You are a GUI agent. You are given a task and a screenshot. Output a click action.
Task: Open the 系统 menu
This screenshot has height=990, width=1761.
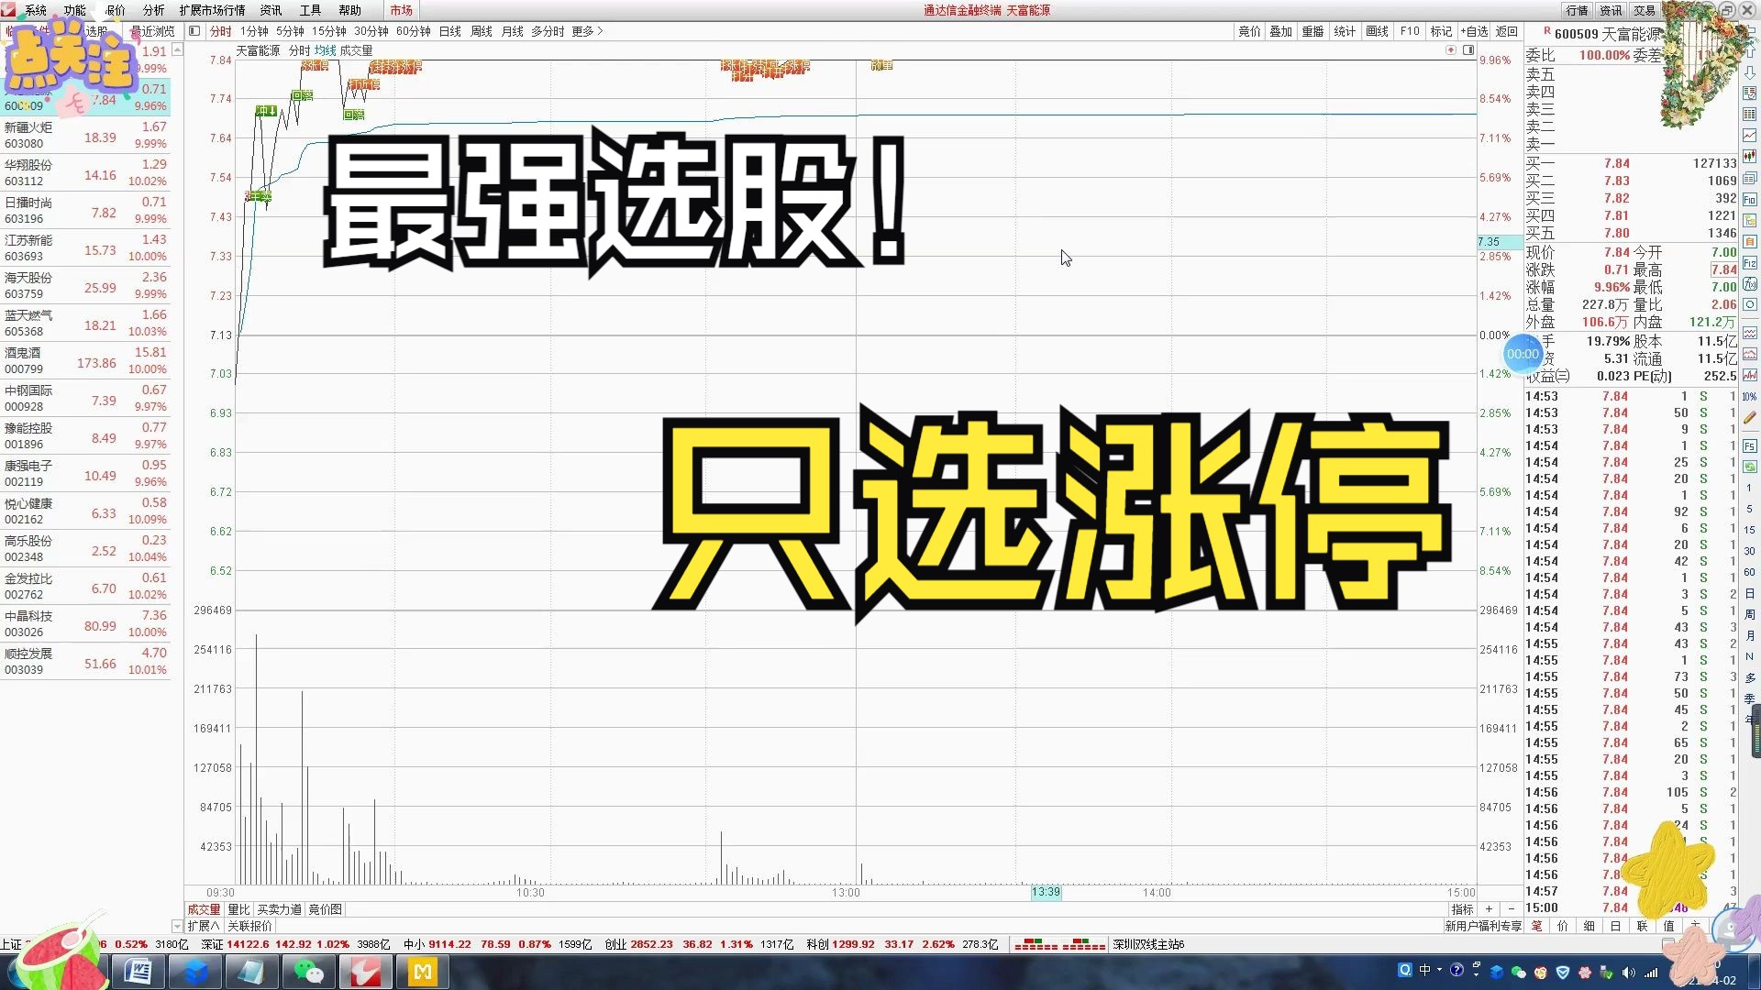(x=37, y=10)
